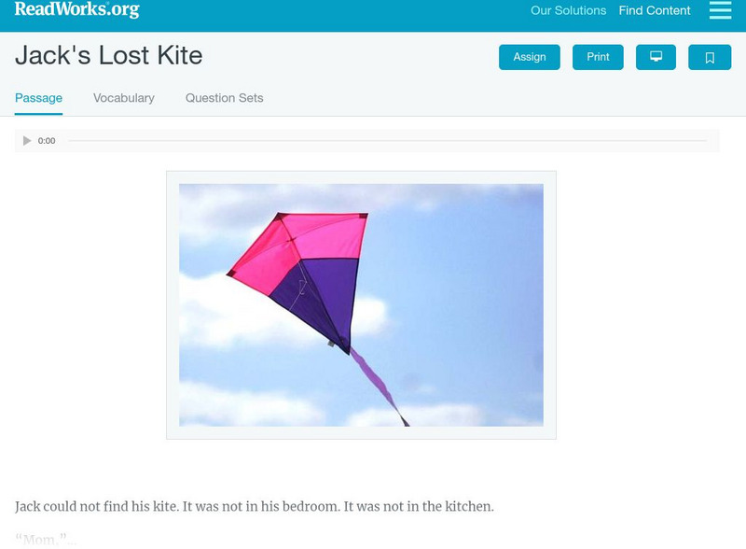746x549 pixels.
Task: Click the 0:00 audio timestamp
Action: point(47,141)
